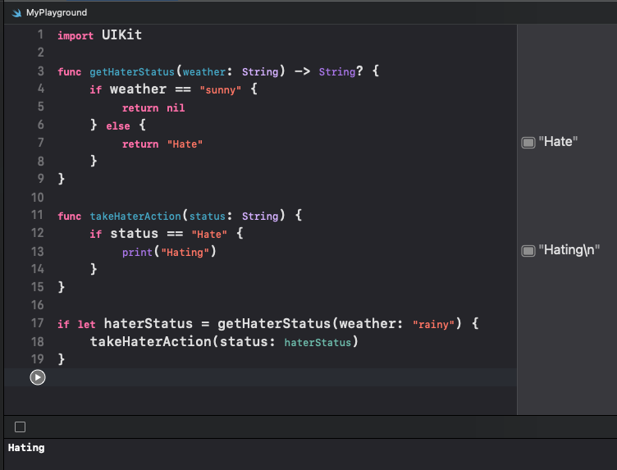Screen dimensions: 617x470
Task: Click UIKit on the import line
Action: 121,34
